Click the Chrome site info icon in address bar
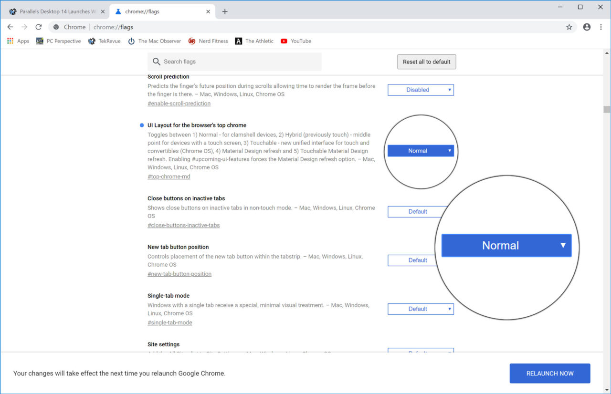 click(56, 27)
